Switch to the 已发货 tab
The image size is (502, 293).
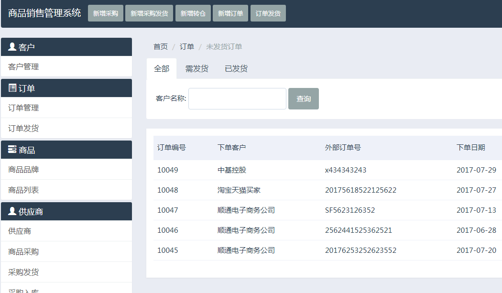236,68
